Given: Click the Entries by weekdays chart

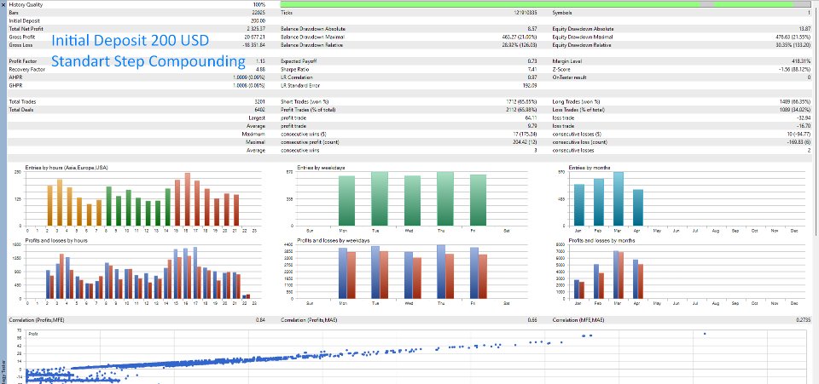Looking at the screenshot, I should pos(410,198).
